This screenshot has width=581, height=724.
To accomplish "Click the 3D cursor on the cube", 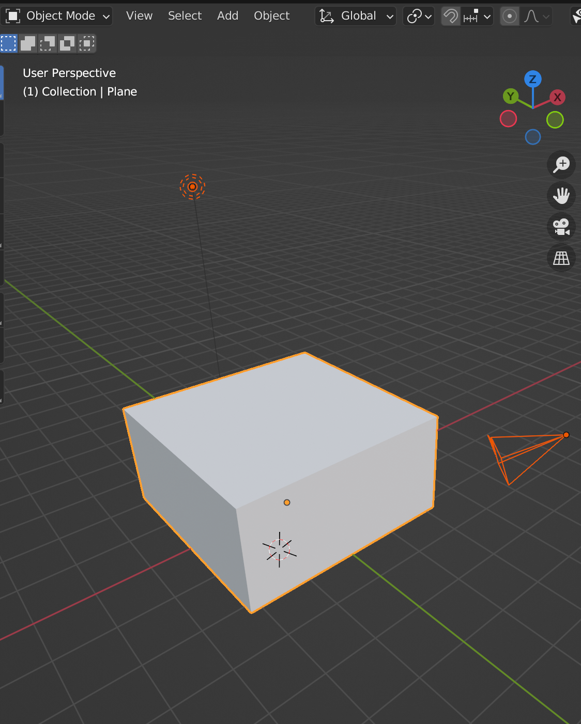I will tap(279, 550).
